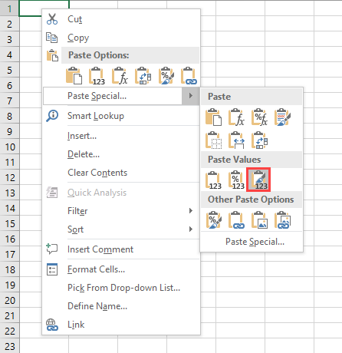Image resolution: width=342 pixels, height=353 pixels.
Task: Select Paste Link icon in Other Paste Options
Action: point(236,219)
